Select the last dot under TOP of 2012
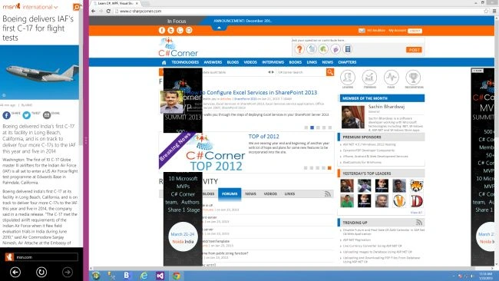 [x=329, y=167]
